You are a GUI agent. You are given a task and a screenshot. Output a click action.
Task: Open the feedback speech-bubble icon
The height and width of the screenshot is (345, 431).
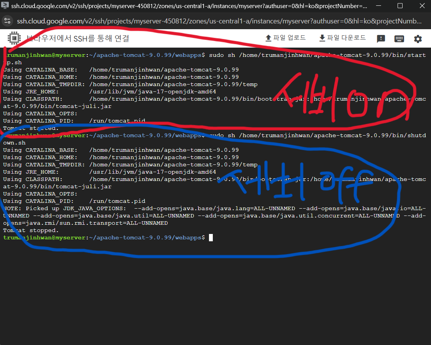381,38
